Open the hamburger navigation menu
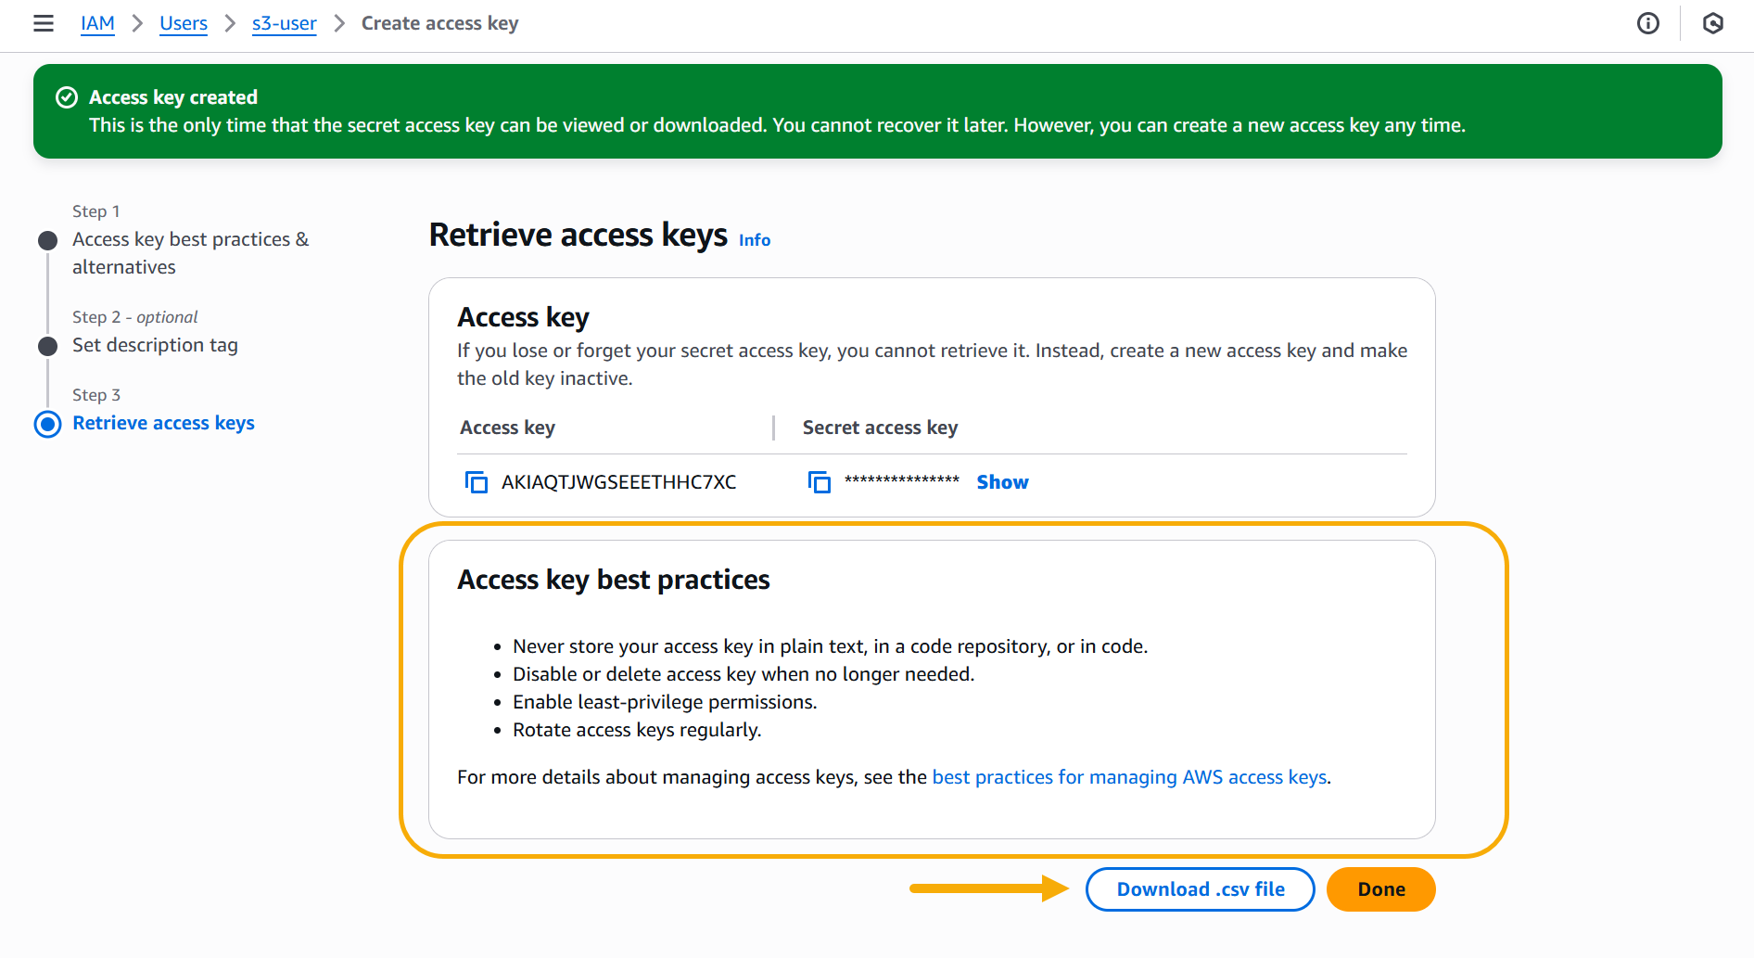 [44, 23]
